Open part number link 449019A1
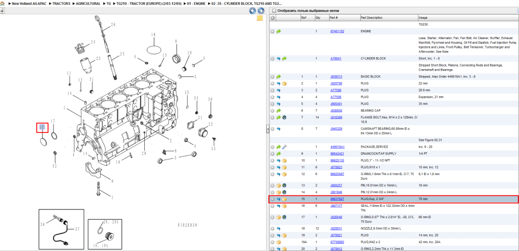 [338, 147]
